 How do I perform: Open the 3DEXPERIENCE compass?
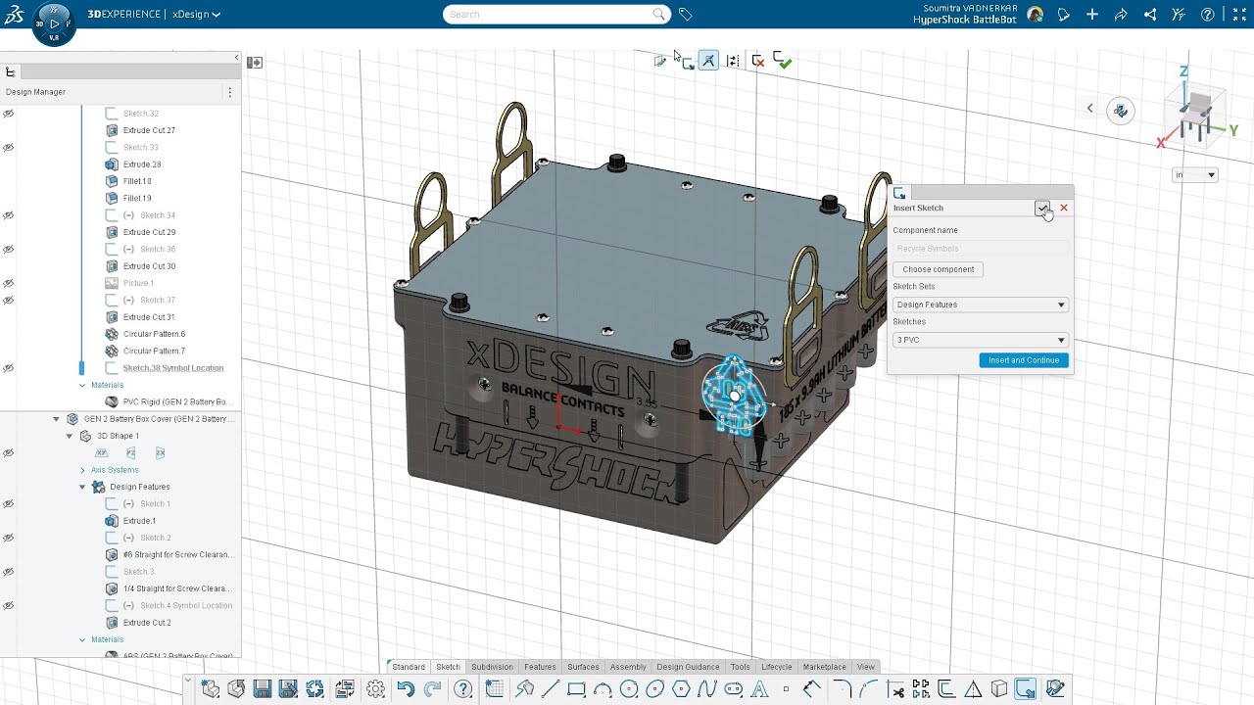(54, 23)
